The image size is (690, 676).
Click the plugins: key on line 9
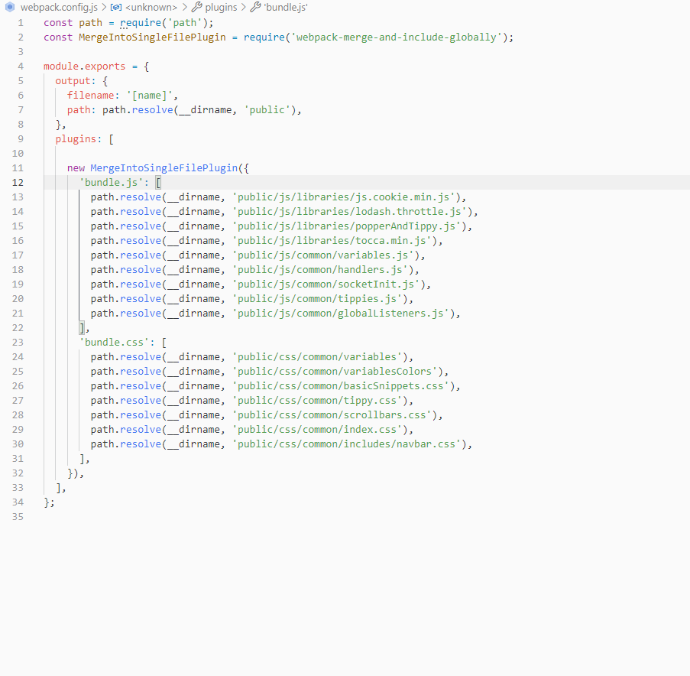(x=79, y=139)
